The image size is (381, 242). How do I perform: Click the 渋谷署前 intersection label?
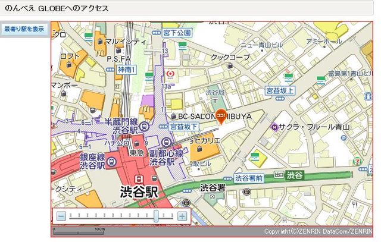pos(249,177)
